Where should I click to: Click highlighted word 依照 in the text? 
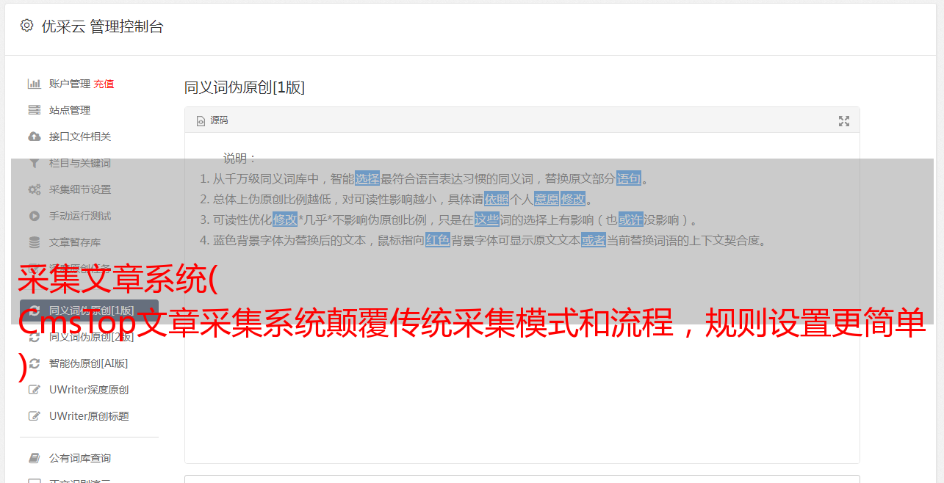coord(497,199)
